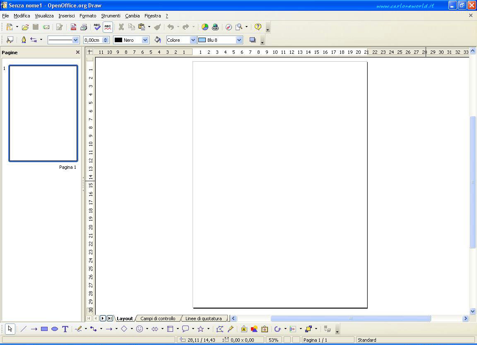The width and height of the screenshot is (477, 345).
Task: Click the Zoom magnifier icon
Action: [239, 27]
